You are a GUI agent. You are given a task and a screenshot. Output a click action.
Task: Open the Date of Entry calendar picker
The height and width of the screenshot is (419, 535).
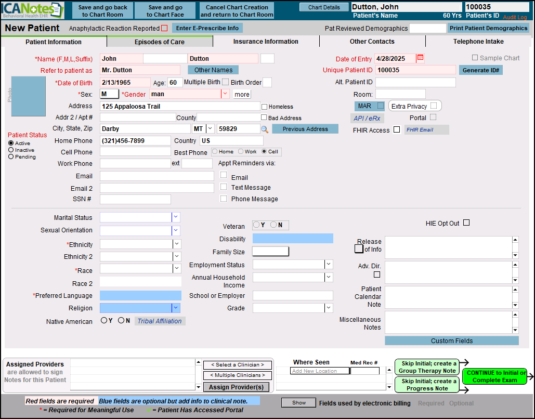pos(420,58)
